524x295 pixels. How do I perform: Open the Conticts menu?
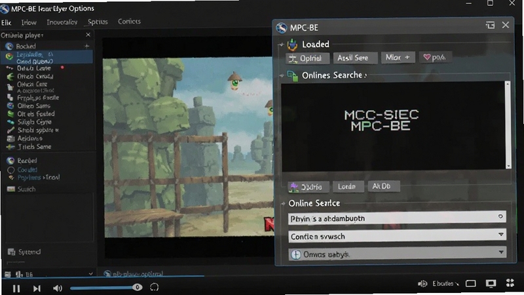pyautogui.click(x=129, y=22)
